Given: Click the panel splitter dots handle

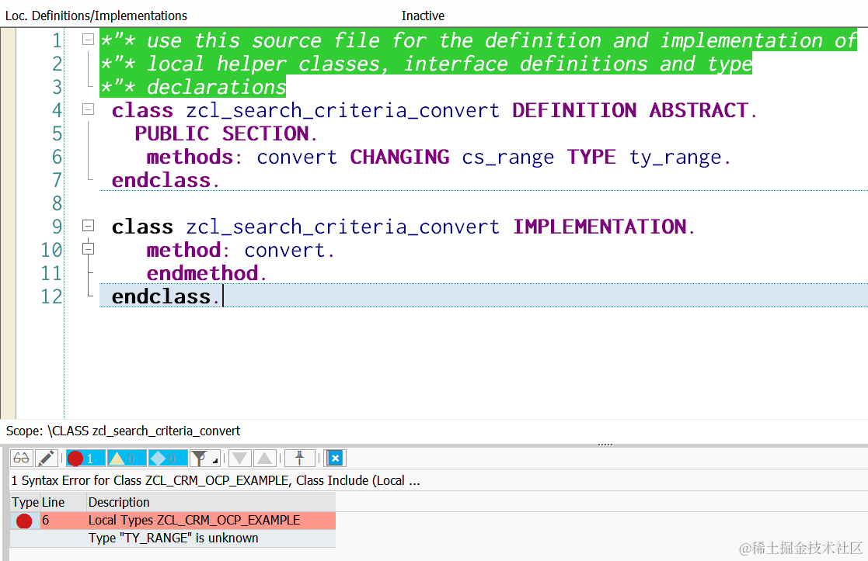Looking at the screenshot, I should (x=605, y=445).
